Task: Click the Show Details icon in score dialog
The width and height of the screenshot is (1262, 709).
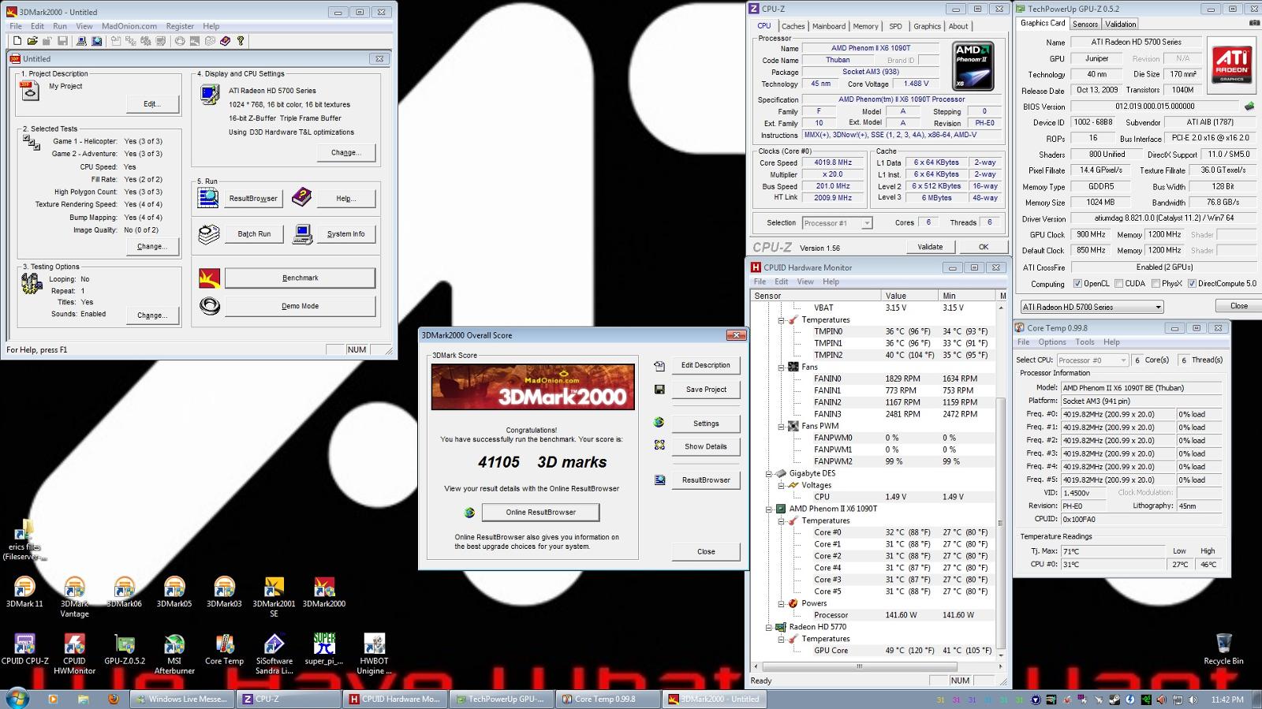Action: coord(659,446)
